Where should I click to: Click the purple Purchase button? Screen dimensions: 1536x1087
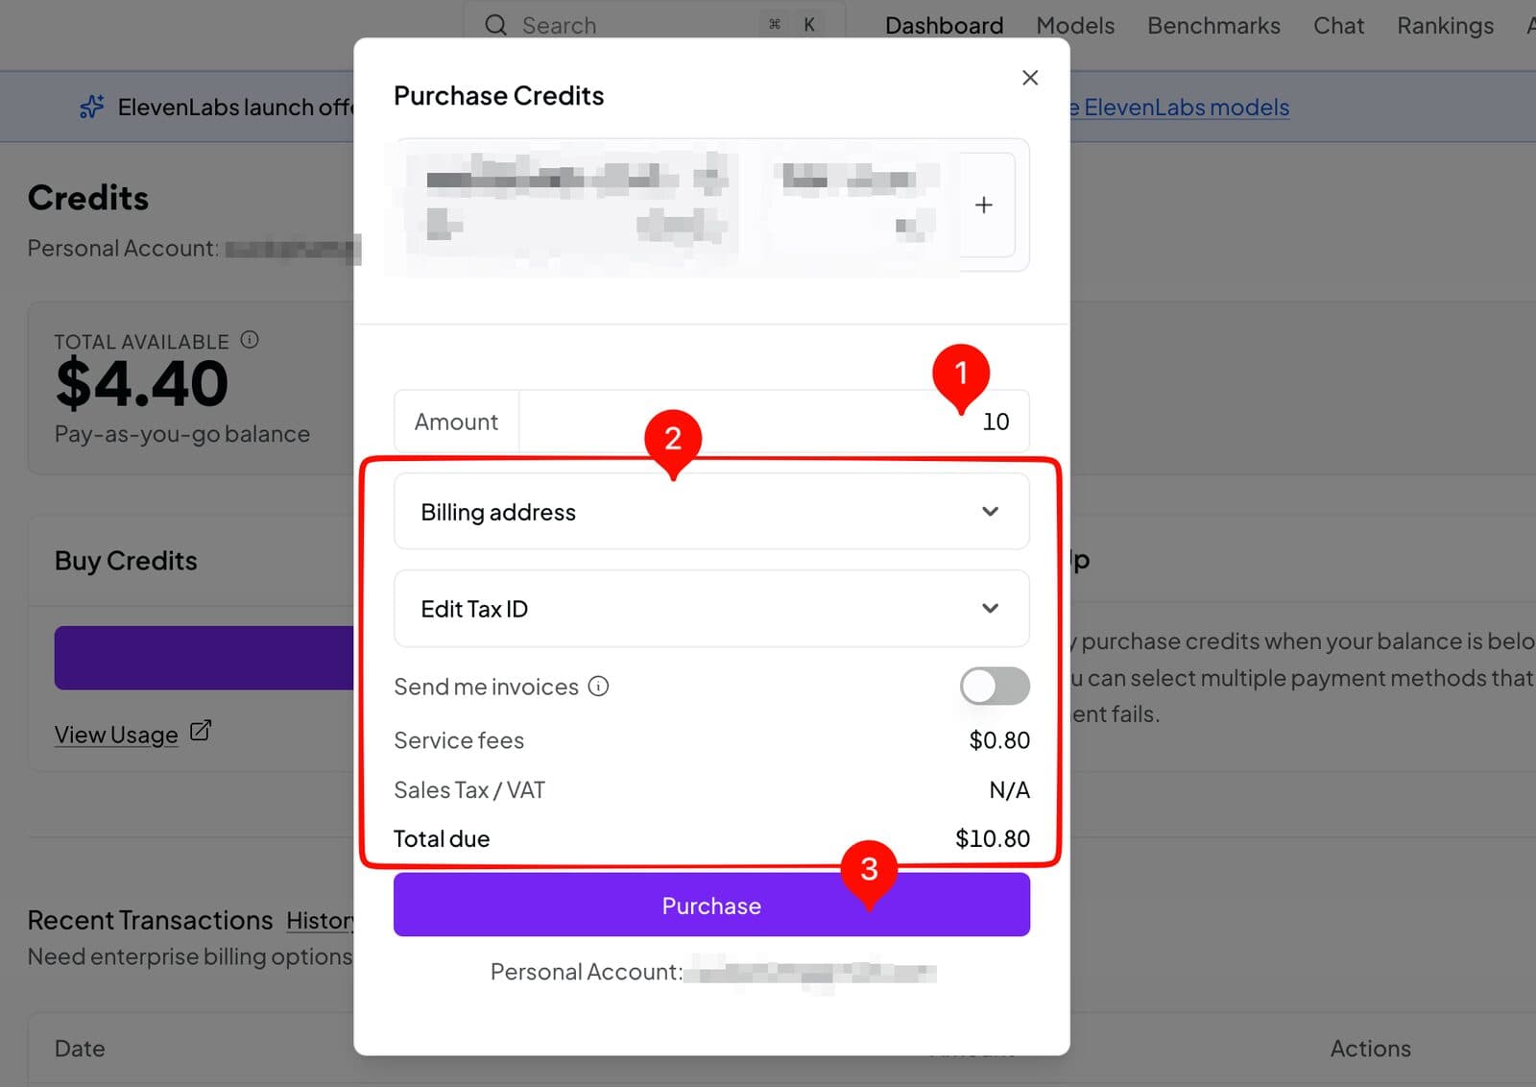pos(711,906)
